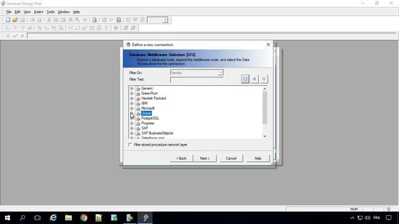Expand the Microsoft node
This screenshot has width=399, height=224.
(132, 108)
